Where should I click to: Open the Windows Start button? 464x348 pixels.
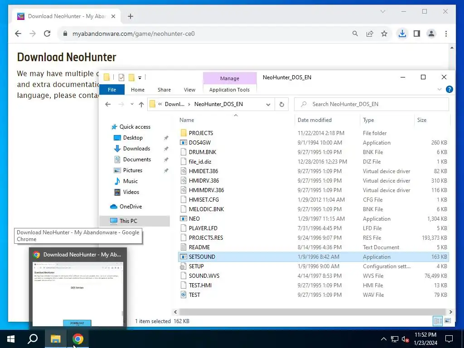11,339
